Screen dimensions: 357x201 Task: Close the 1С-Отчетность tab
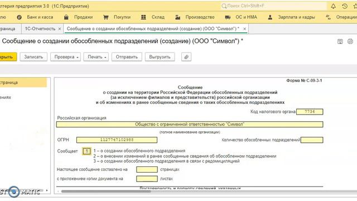(x=60, y=29)
